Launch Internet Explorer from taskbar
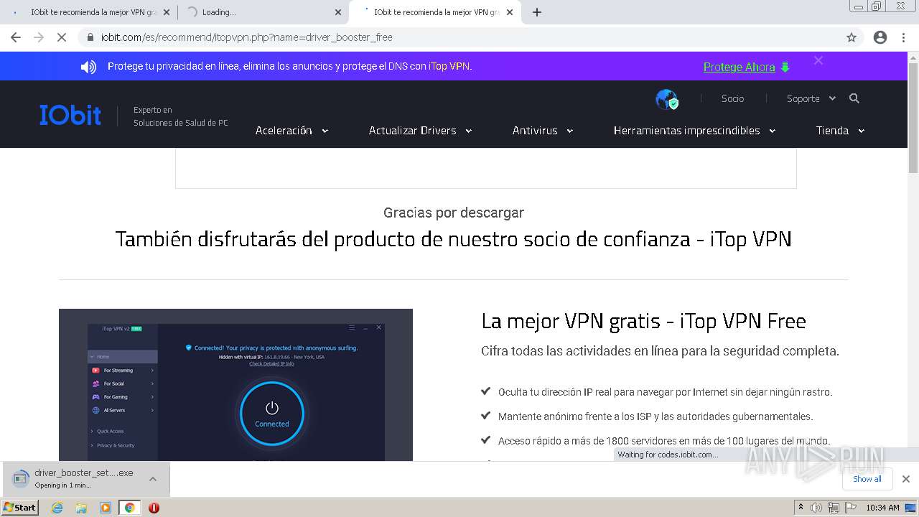The image size is (919, 517). (57, 508)
